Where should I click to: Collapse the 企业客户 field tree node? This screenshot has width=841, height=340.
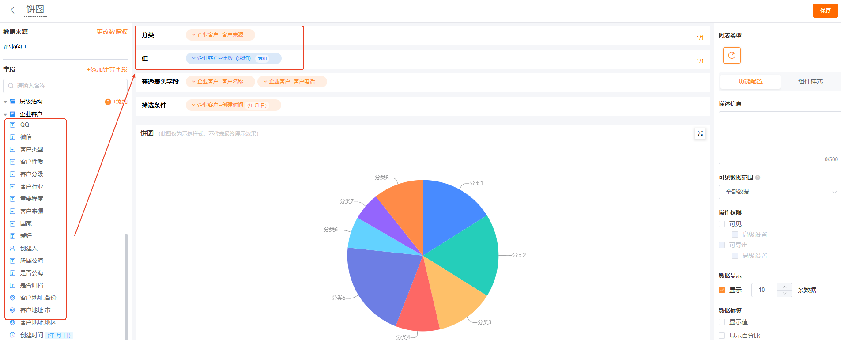pos(5,114)
